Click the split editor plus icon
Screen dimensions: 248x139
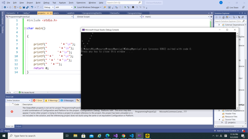tap(211, 17)
